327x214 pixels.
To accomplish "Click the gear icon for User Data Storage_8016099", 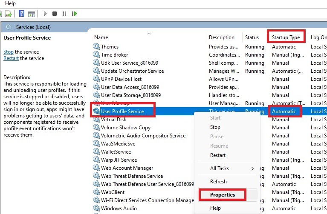I will tap(96, 95).
